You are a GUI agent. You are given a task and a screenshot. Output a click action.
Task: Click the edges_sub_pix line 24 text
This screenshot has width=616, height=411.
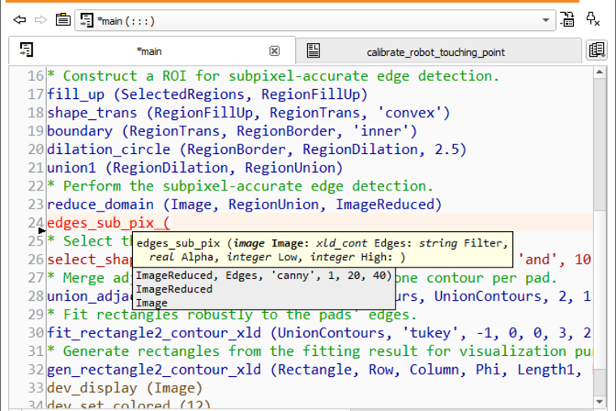coord(109,223)
